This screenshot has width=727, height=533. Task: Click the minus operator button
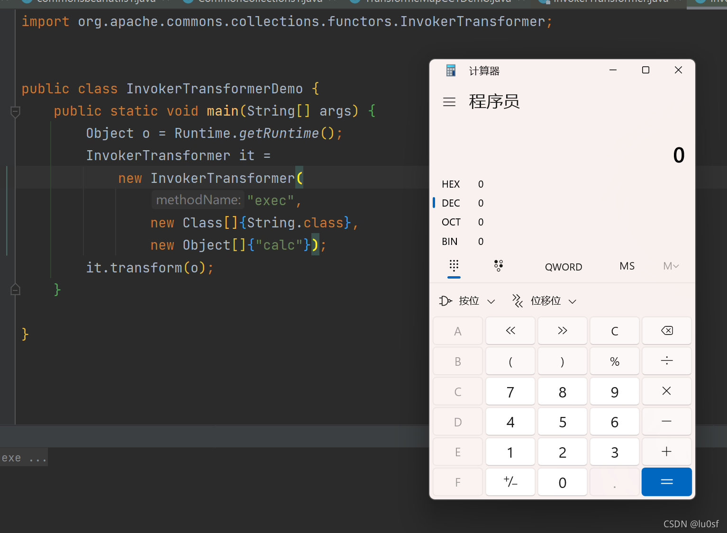(x=666, y=422)
